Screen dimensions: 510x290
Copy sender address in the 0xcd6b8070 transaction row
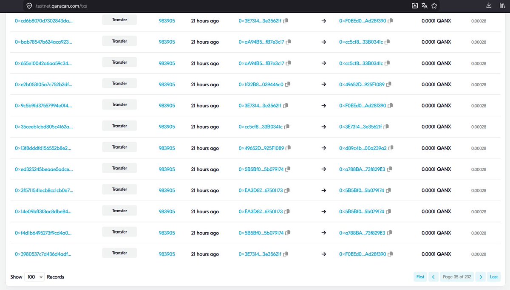[x=286, y=21]
